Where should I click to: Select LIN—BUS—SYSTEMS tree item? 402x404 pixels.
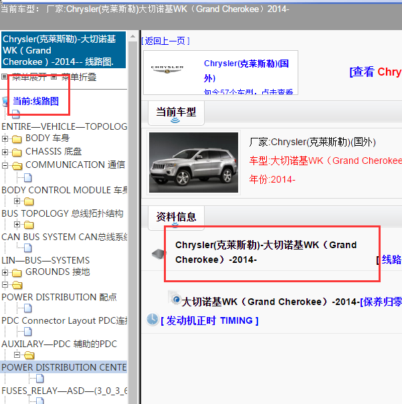coord(45,260)
